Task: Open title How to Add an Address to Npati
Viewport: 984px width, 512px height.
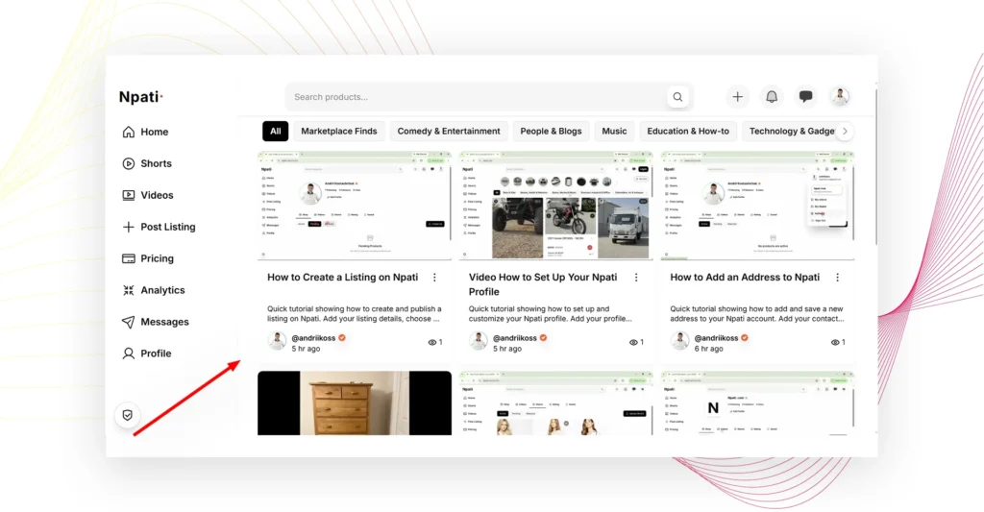Action: [x=745, y=278]
